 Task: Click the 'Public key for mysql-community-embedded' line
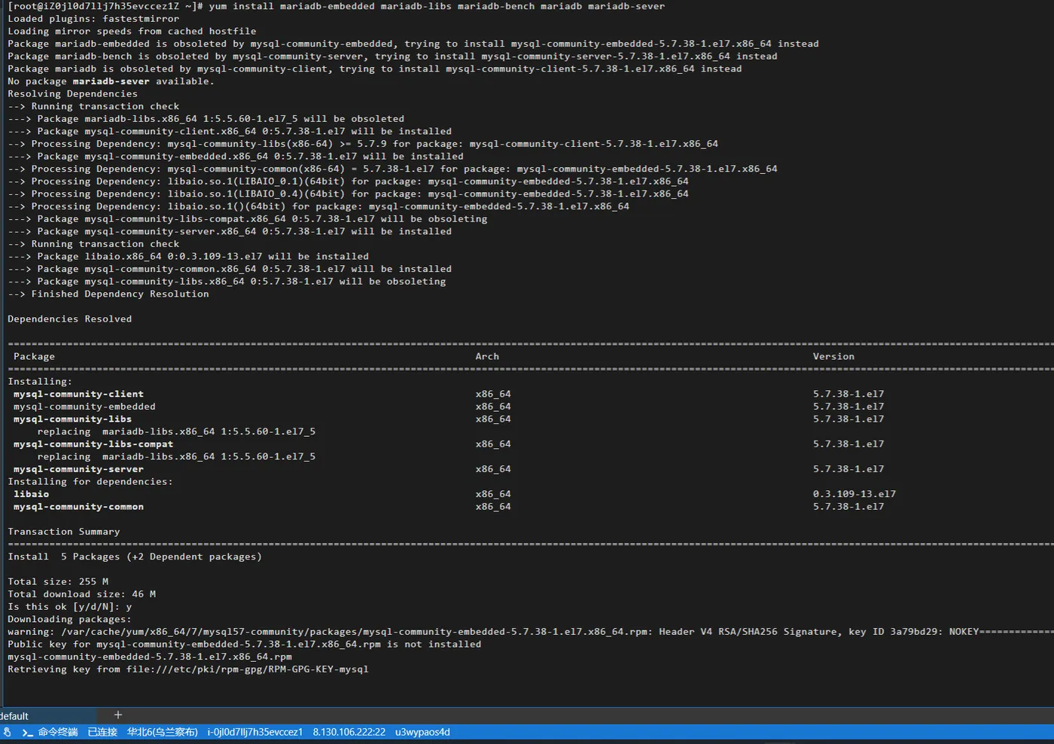244,645
